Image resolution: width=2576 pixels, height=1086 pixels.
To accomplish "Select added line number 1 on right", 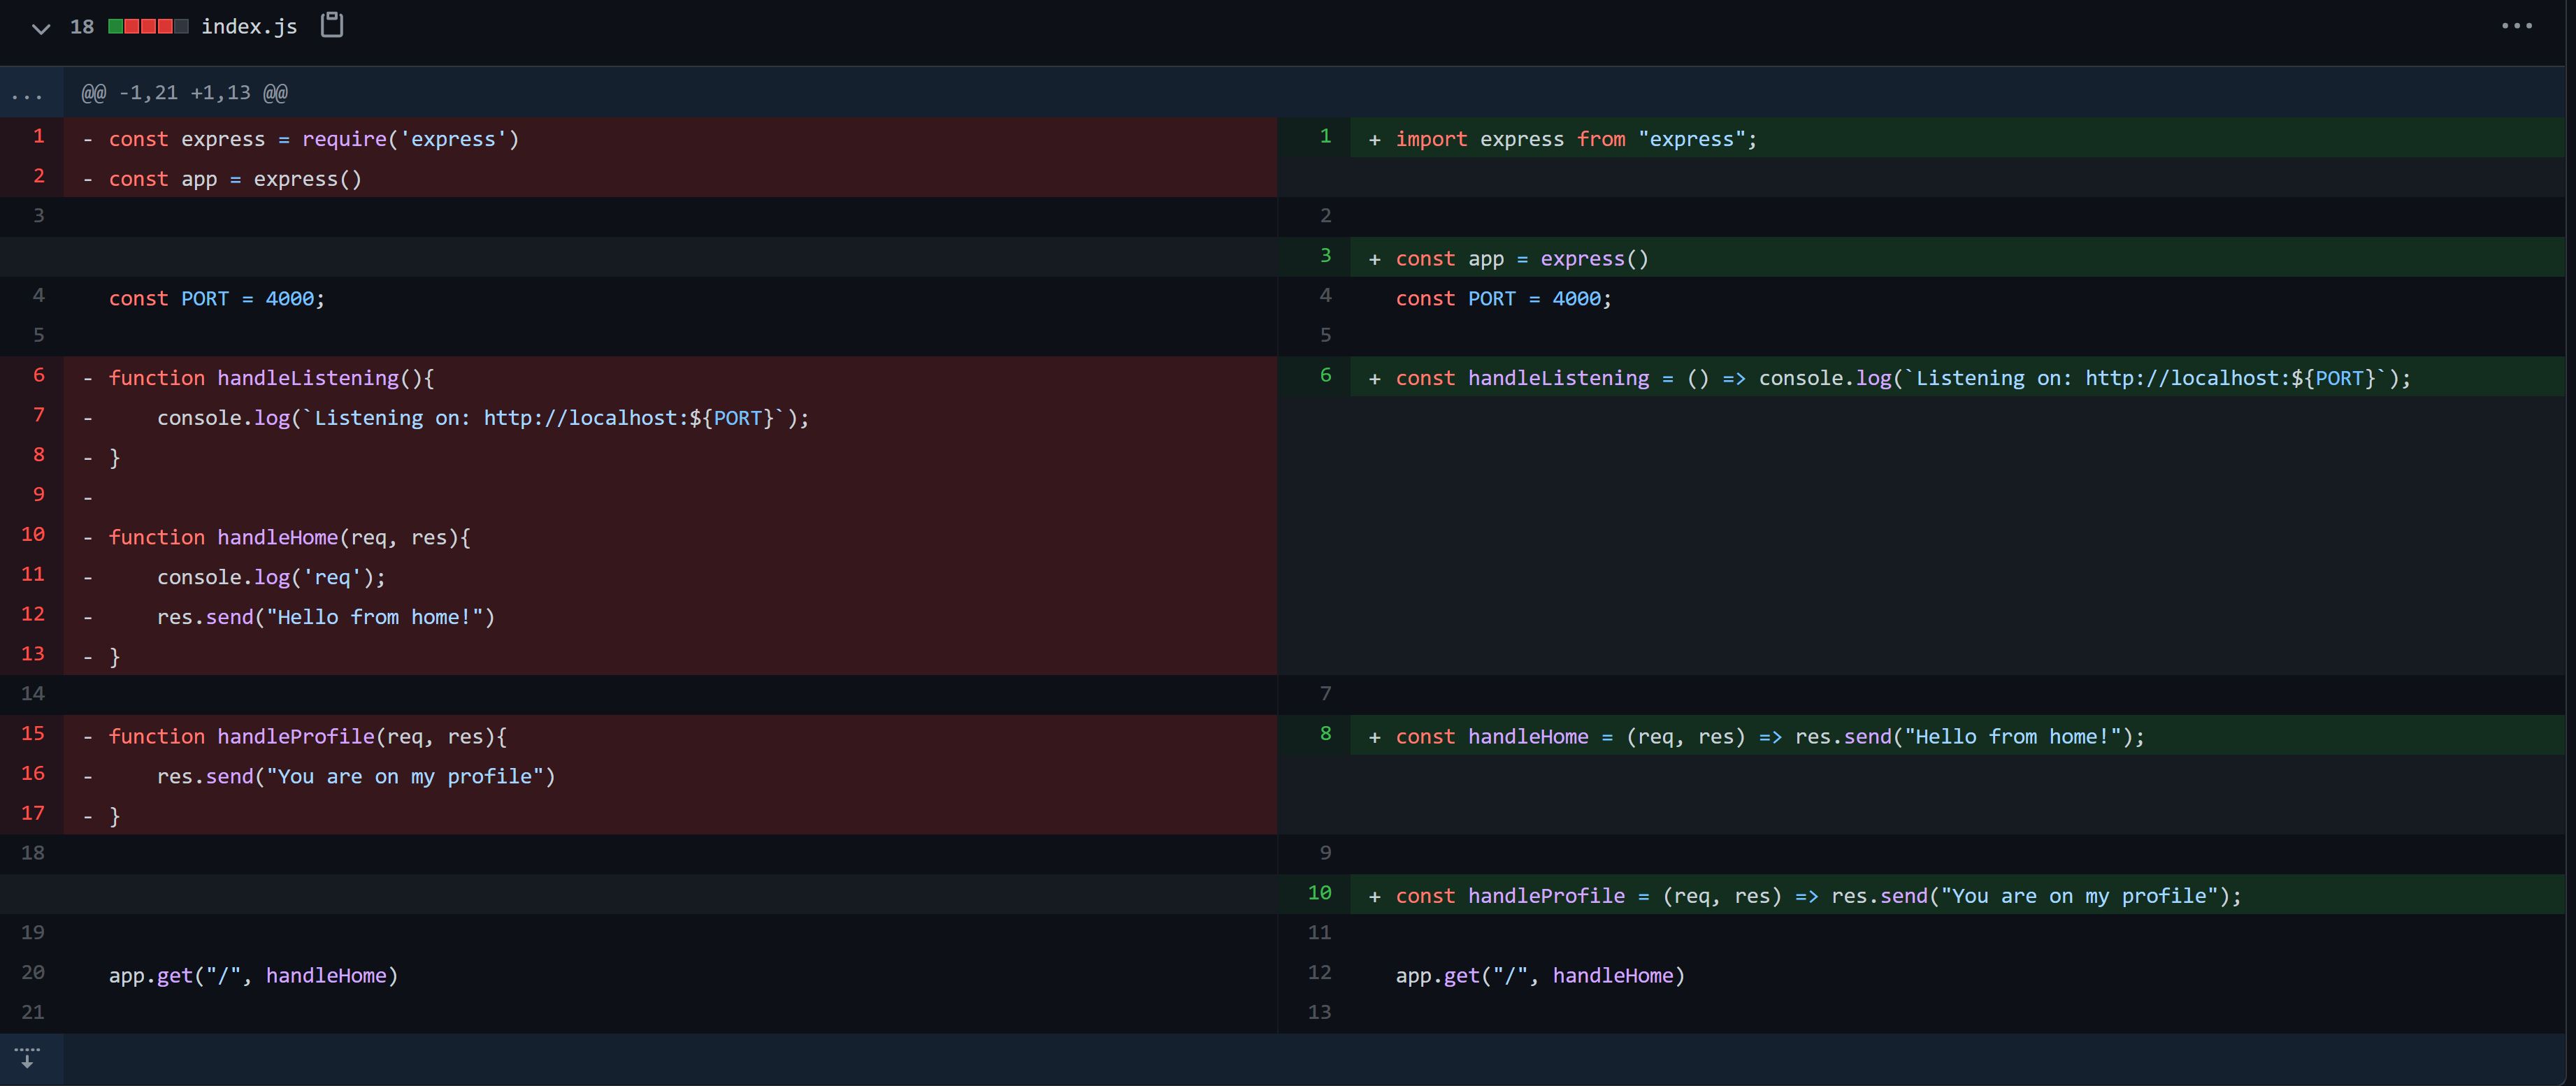I will click(x=1325, y=137).
